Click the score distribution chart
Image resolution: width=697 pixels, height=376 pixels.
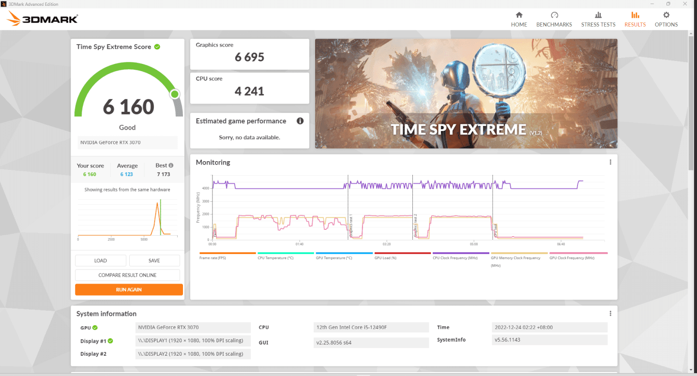(127, 219)
